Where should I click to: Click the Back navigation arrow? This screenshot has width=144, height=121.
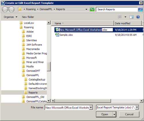pyautogui.click(x=5, y=9)
